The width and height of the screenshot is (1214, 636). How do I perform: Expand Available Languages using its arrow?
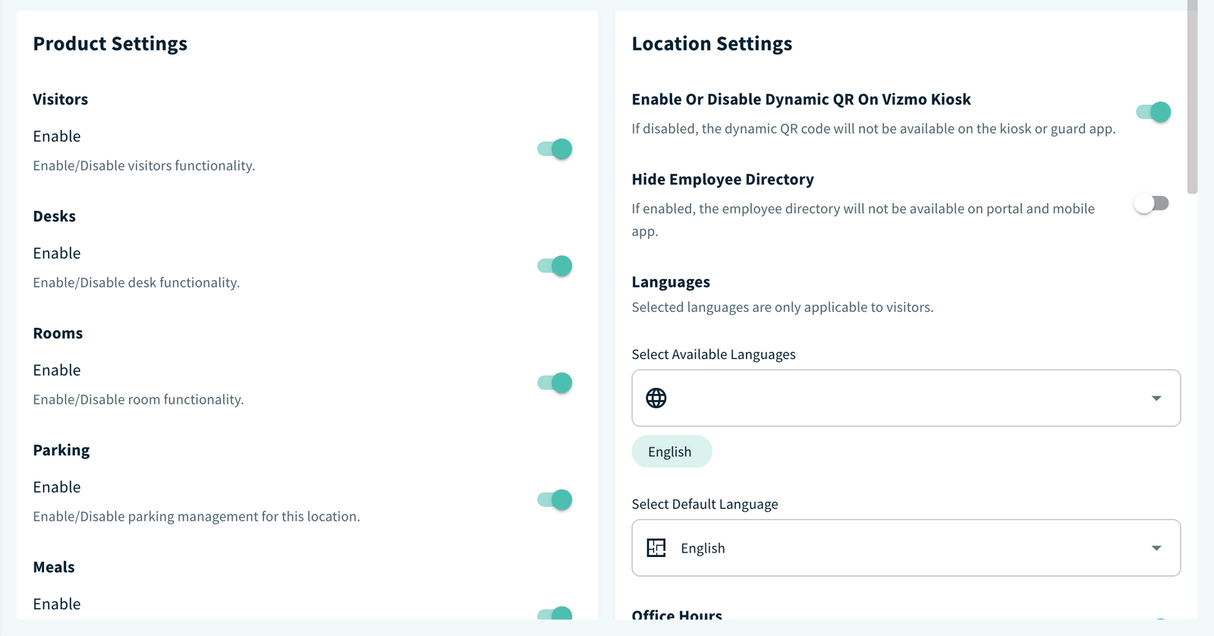pyautogui.click(x=1156, y=398)
